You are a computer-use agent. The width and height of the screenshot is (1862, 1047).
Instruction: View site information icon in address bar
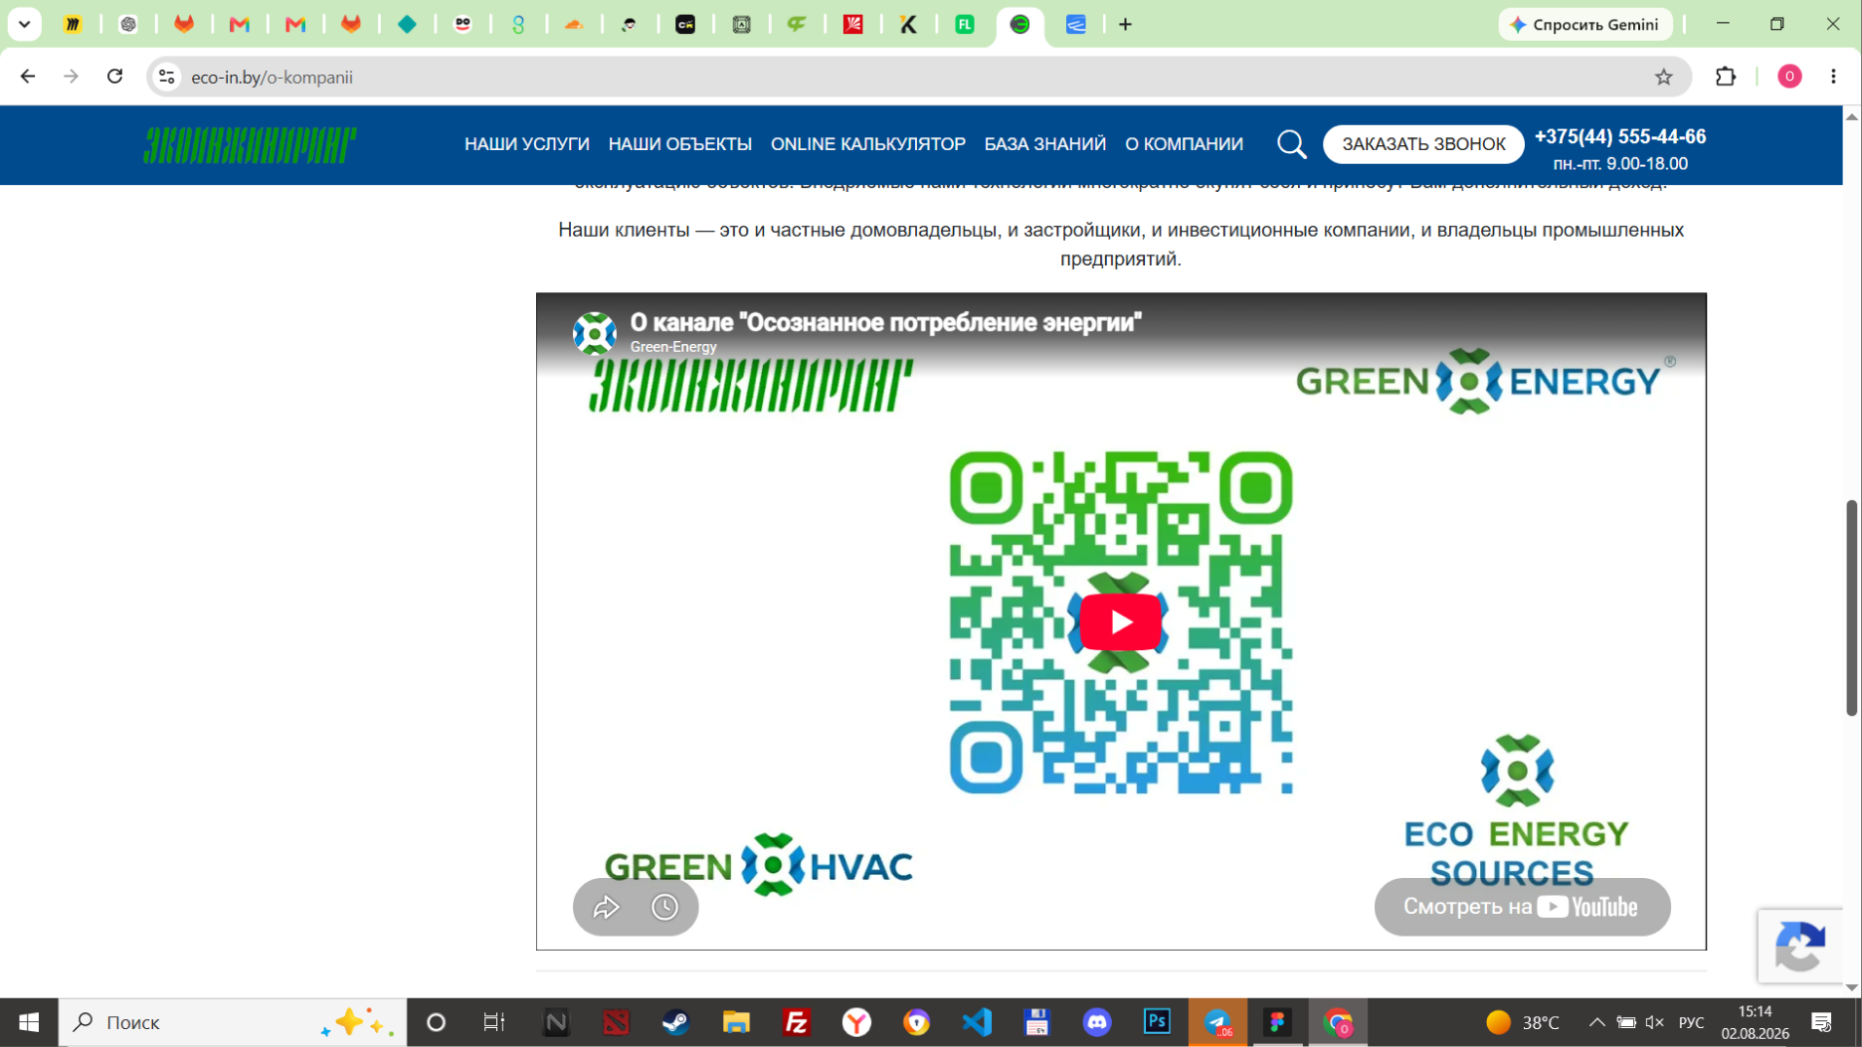(x=167, y=77)
